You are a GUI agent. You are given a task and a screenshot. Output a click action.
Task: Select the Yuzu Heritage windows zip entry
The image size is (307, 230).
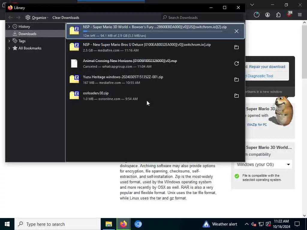pyautogui.click(x=155, y=80)
